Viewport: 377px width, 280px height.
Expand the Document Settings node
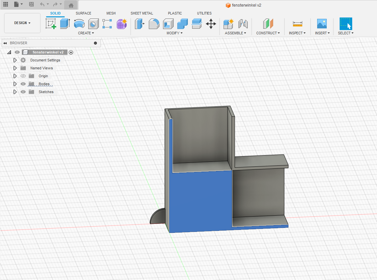15,60
